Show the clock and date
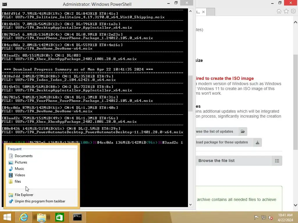Screen dimensions: 298x223 coord(285,217)
